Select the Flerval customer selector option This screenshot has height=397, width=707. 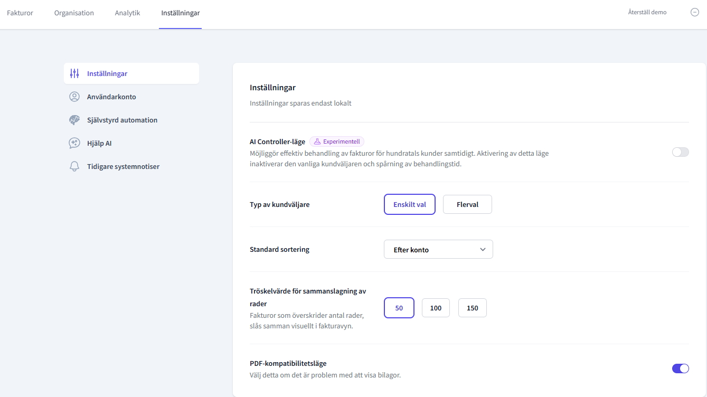pyautogui.click(x=467, y=204)
